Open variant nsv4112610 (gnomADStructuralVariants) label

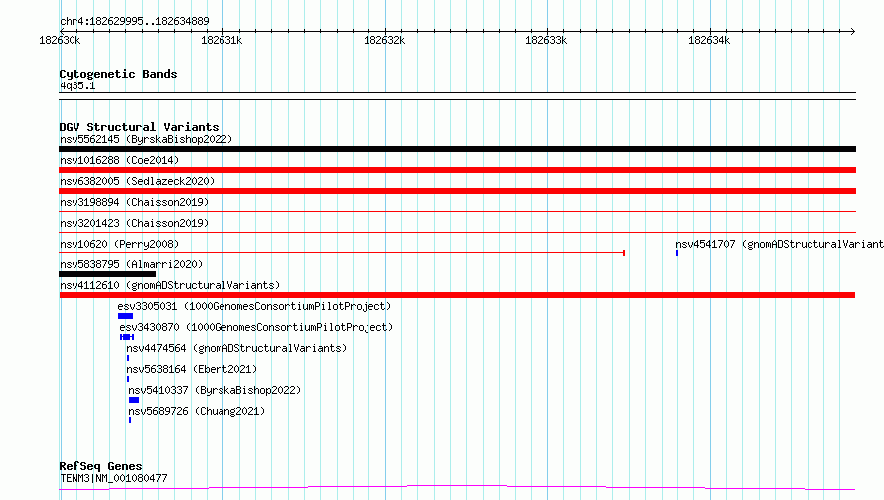pos(170,285)
